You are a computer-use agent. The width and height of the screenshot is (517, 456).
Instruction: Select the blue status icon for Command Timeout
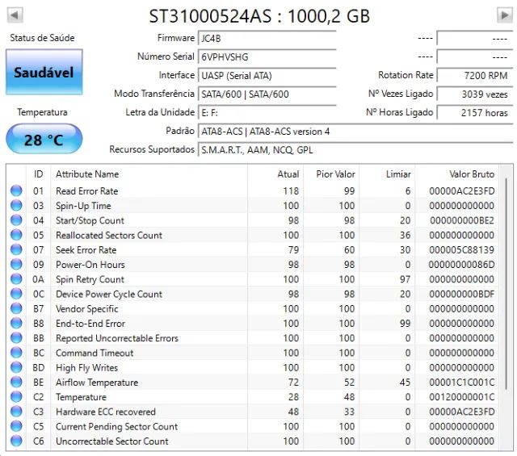(x=16, y=353)
